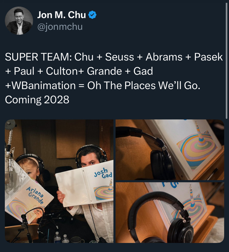The height and width of the screenshot is (252, 229).
Task: Click the headphones on the man in the left photo
Action: tap(91, 154)
